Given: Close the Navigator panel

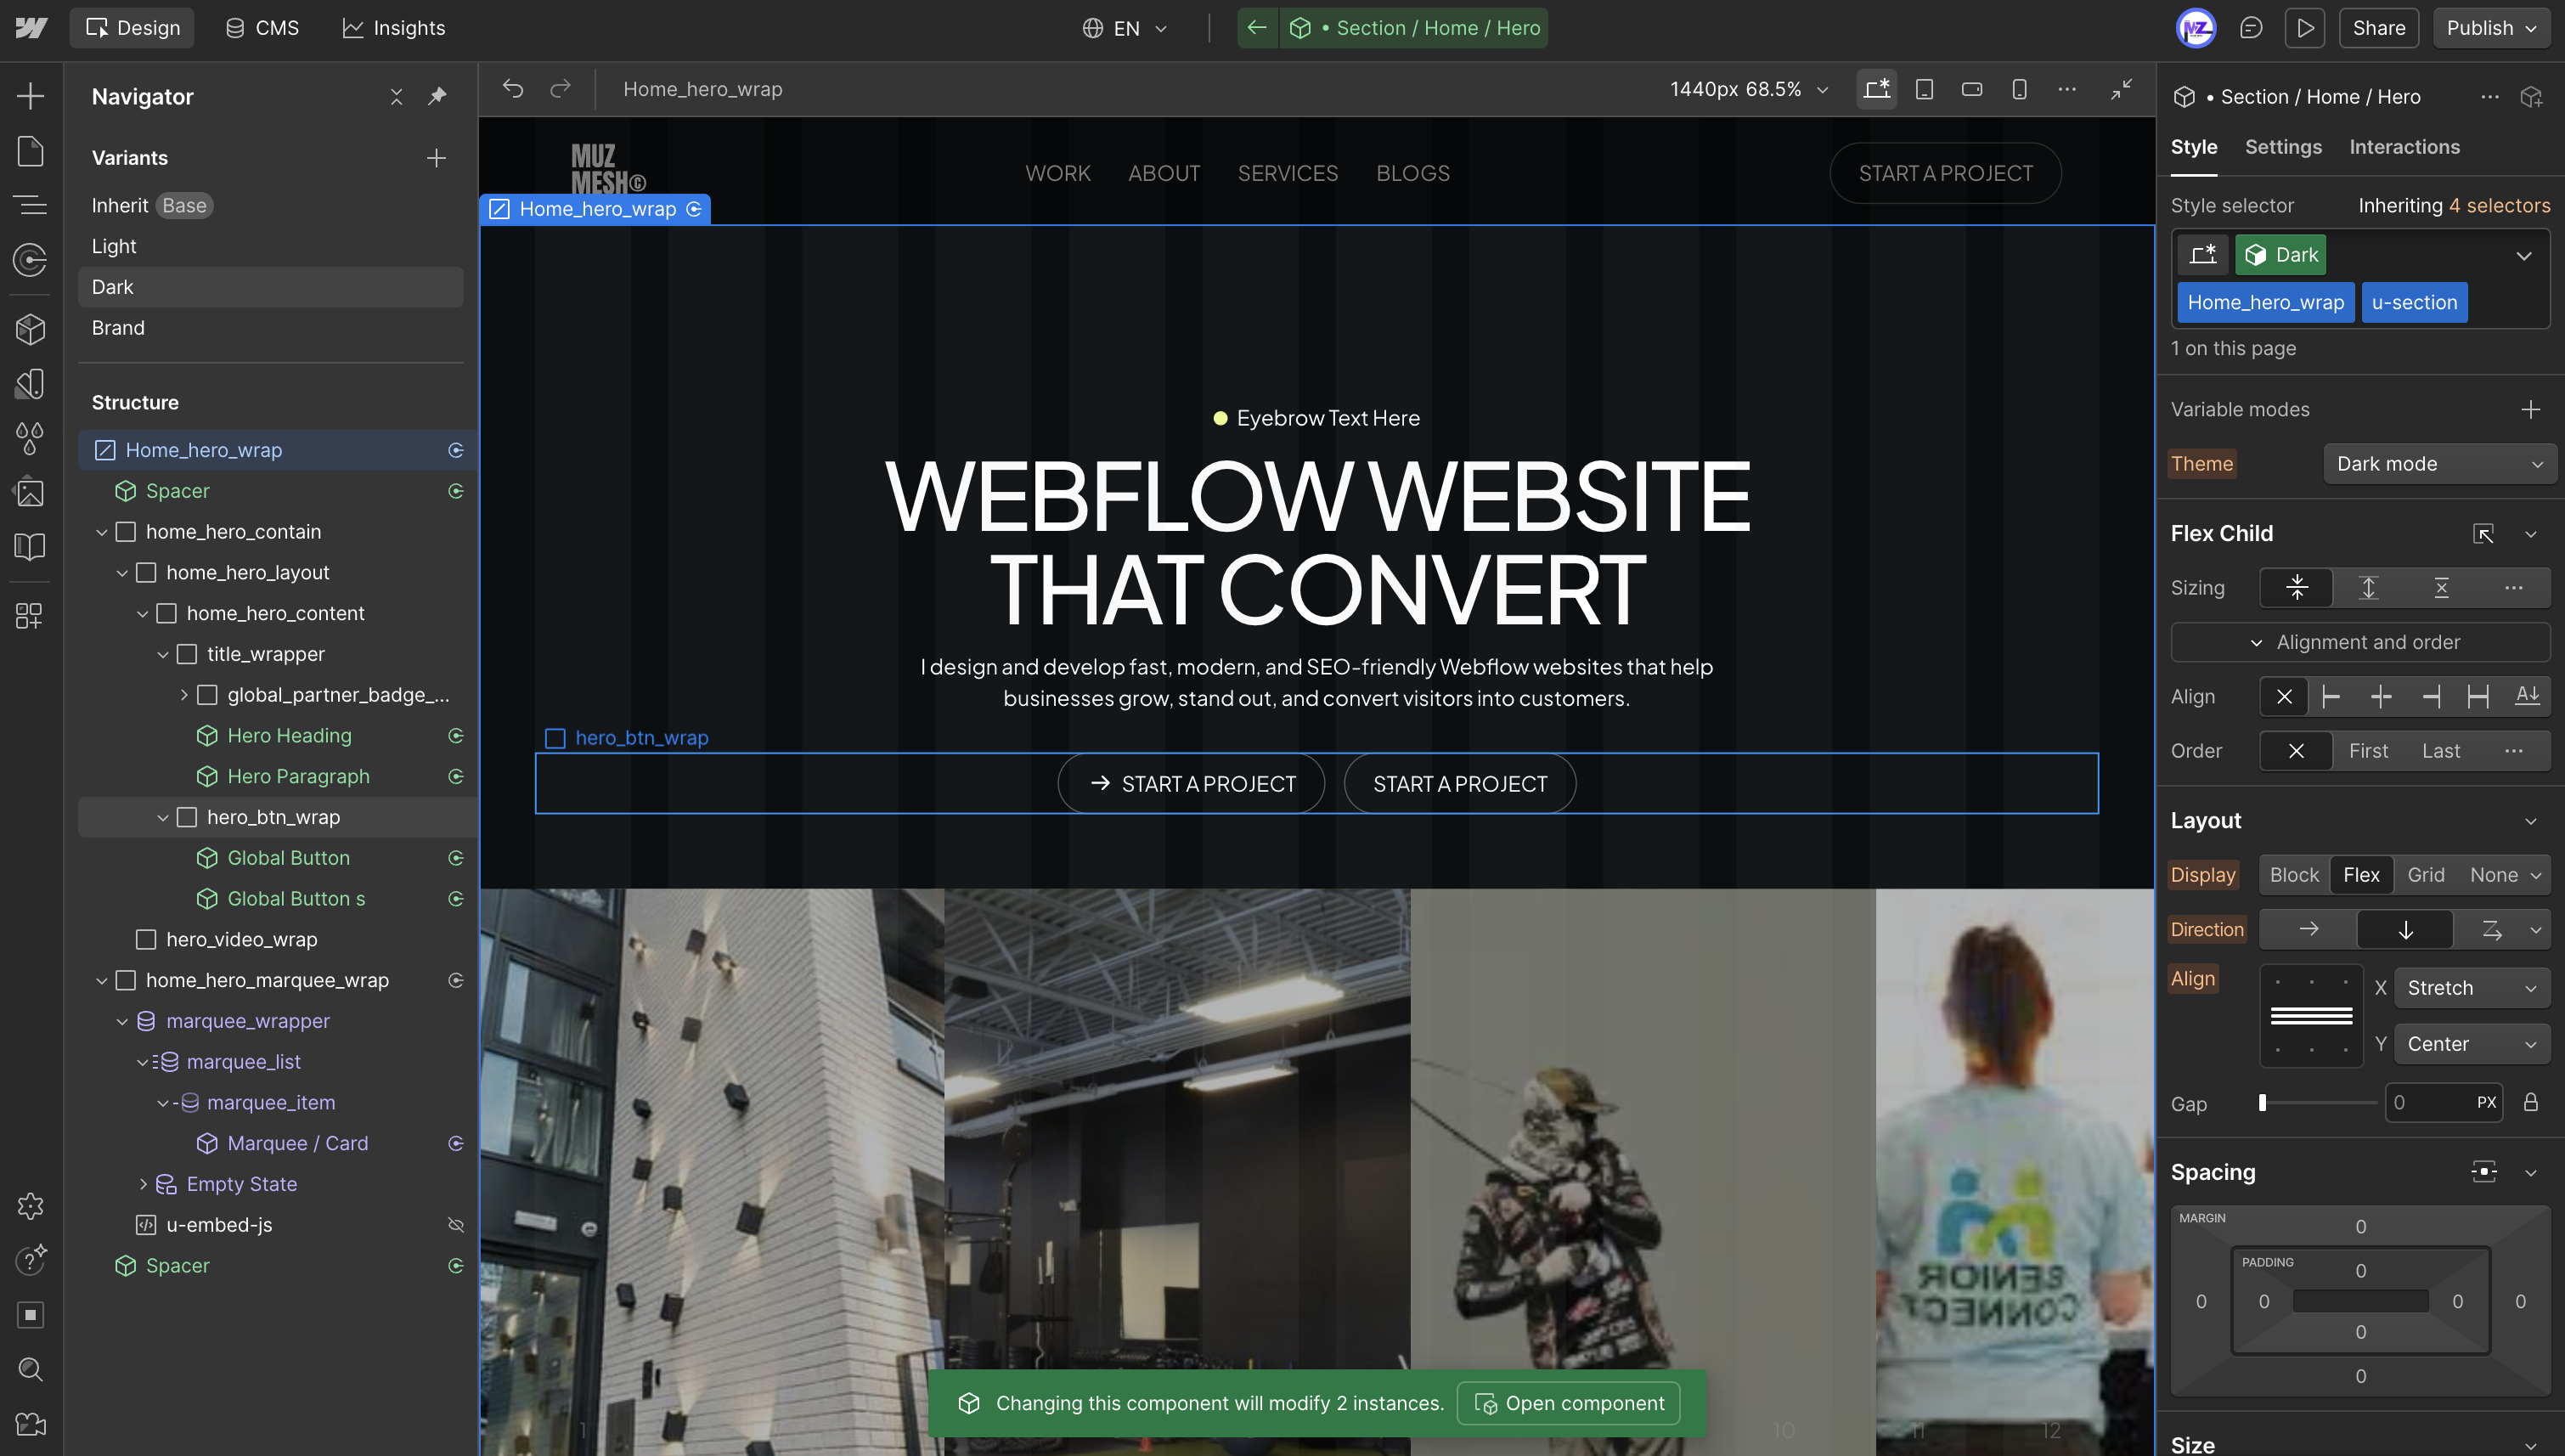Looking at the screenshot, I should point(396,96).
